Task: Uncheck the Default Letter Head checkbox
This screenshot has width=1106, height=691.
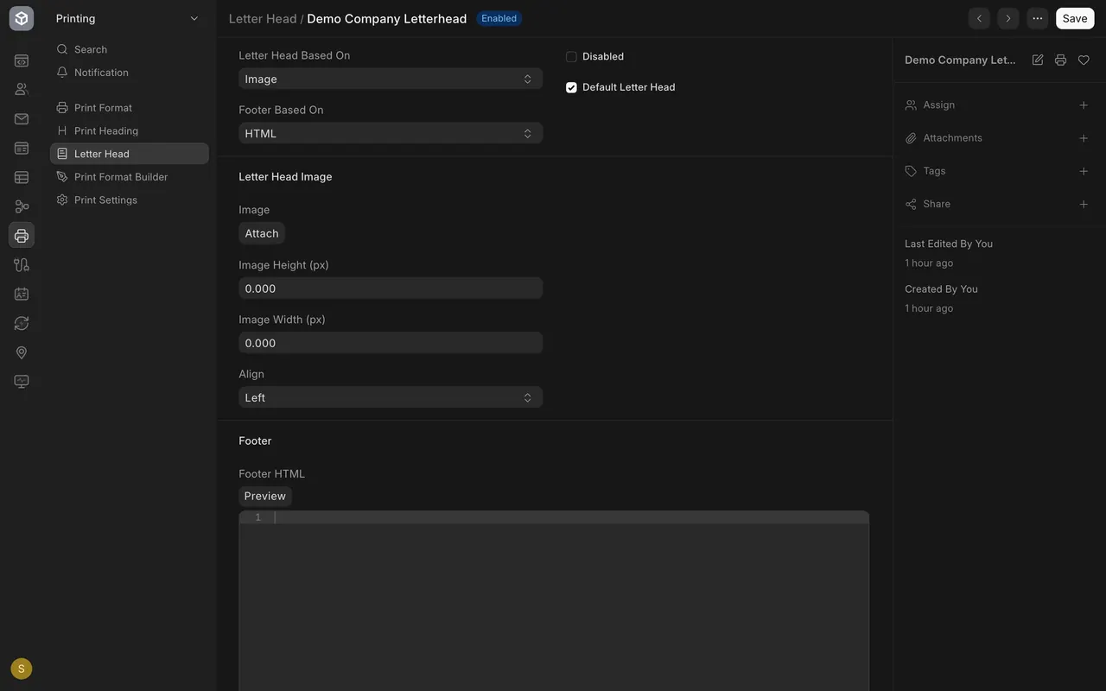Action: pos(571,87)
